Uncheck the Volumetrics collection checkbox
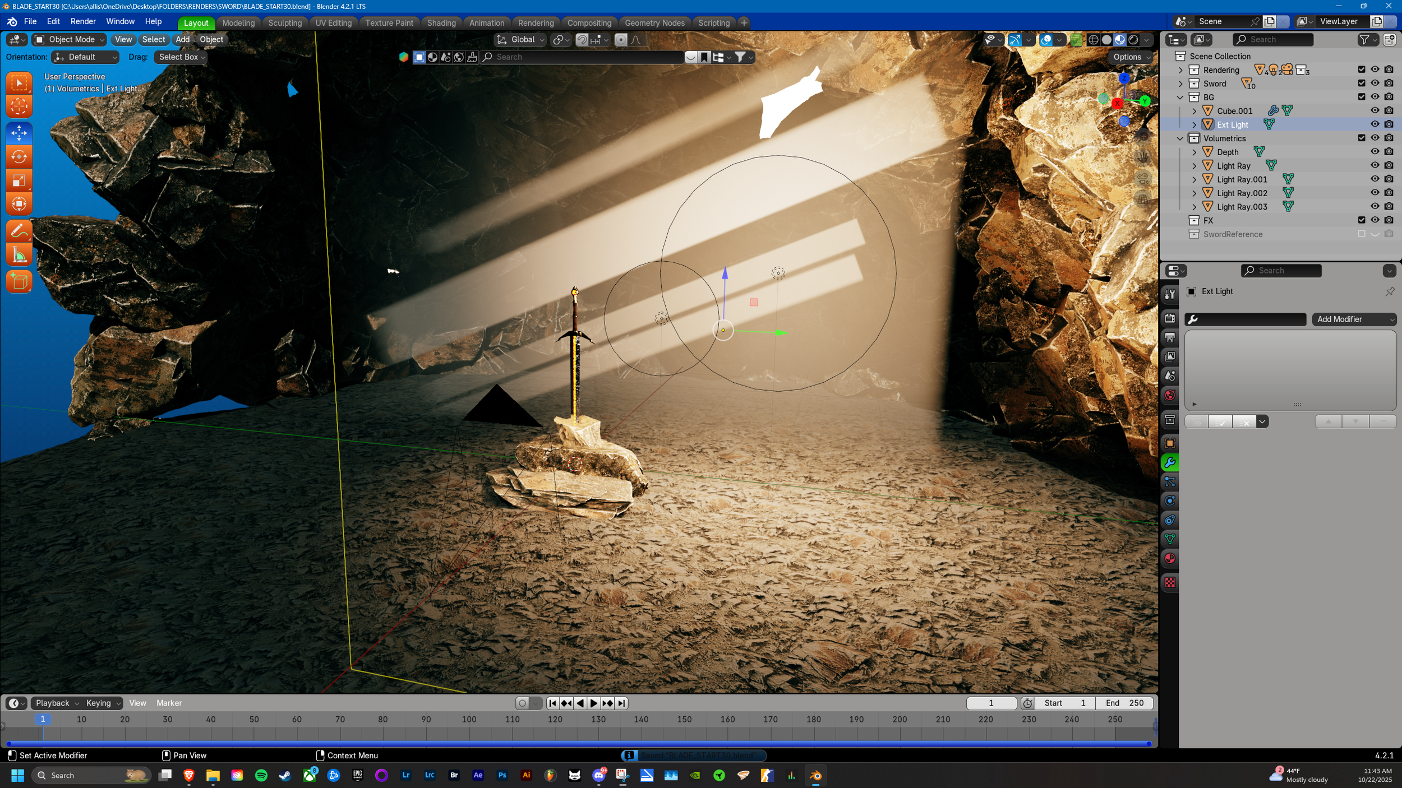Viewport: 1402px width, 788px height. click(x=1362, y=138)
